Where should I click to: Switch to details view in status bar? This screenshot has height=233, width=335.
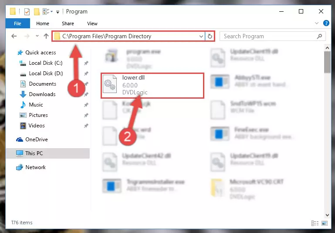click(x=315, y=223)
